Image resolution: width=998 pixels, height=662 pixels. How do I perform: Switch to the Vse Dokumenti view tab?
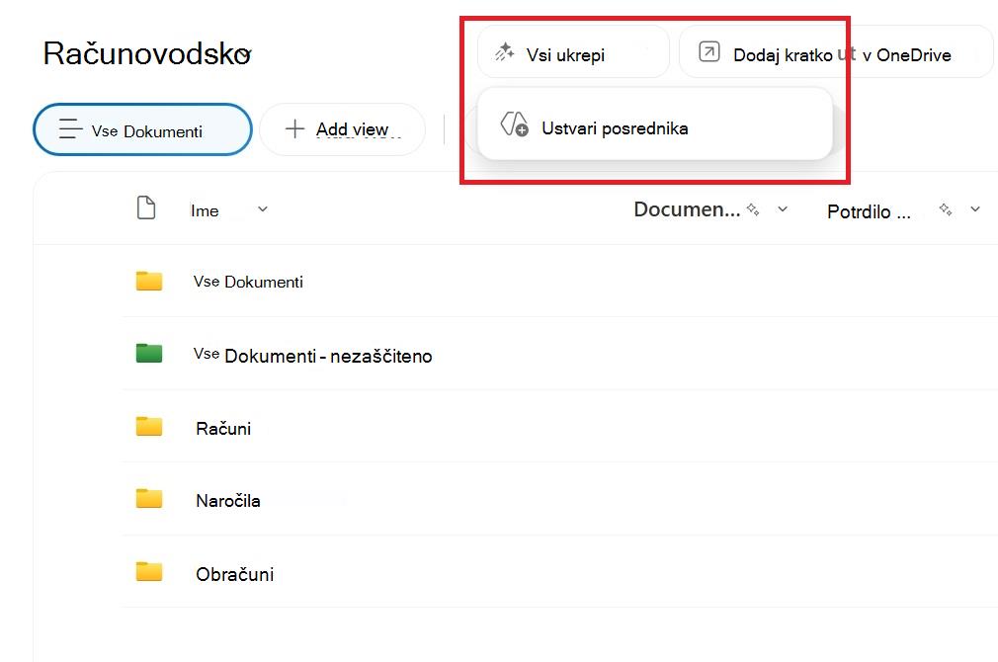(142, 129)
